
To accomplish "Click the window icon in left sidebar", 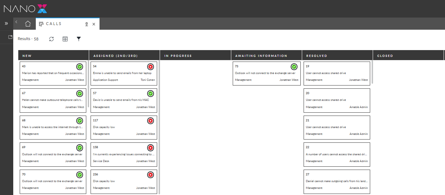I will click(10, 37).
